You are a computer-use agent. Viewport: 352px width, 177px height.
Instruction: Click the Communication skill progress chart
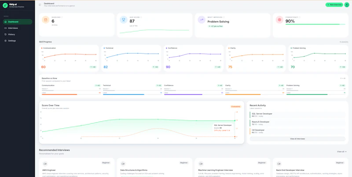click(69, 56)
